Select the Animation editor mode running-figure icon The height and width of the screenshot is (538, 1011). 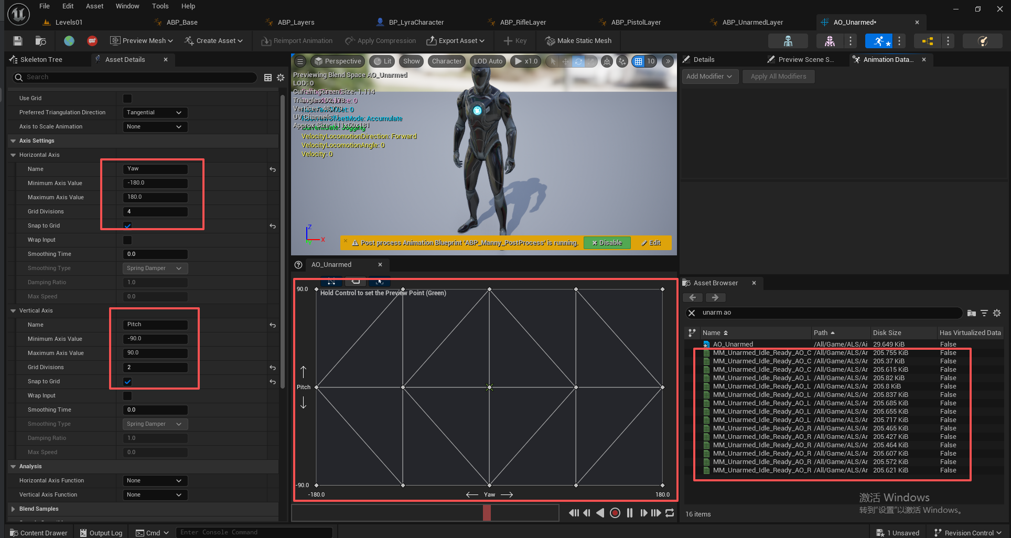879,41
